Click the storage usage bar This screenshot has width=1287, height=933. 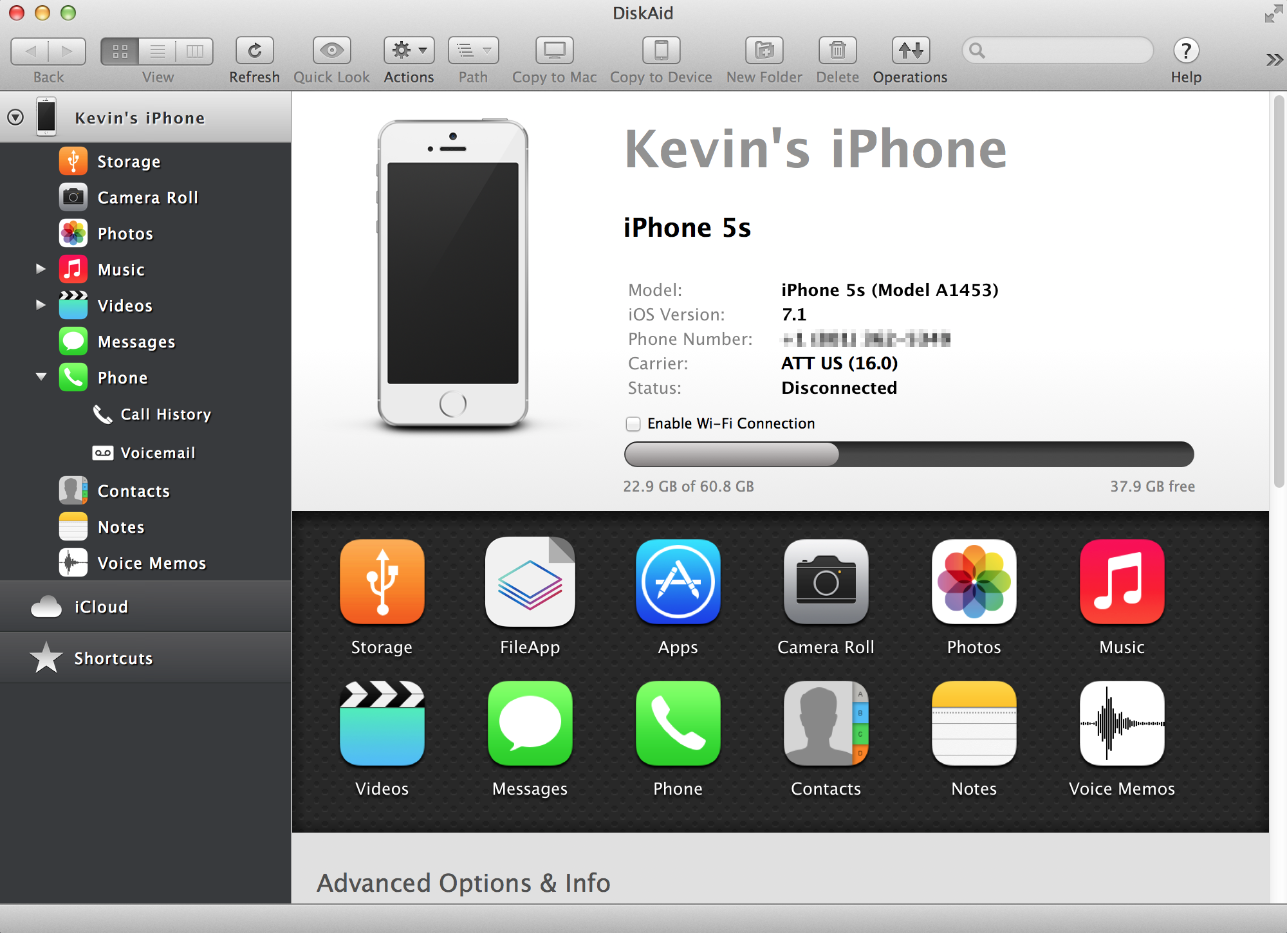click(909, 454)
